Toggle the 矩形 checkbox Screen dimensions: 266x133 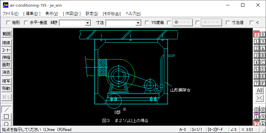[8, 23]
